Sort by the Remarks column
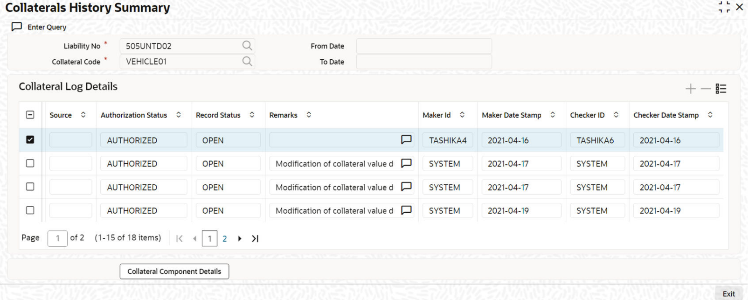Viewport: 749px width, 300px height. coord(309,115)
